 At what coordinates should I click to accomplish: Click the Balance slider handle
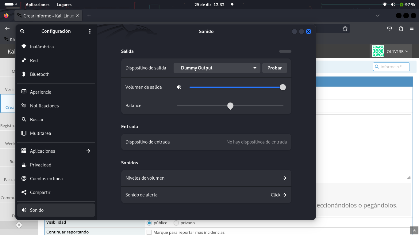point(230,106)
